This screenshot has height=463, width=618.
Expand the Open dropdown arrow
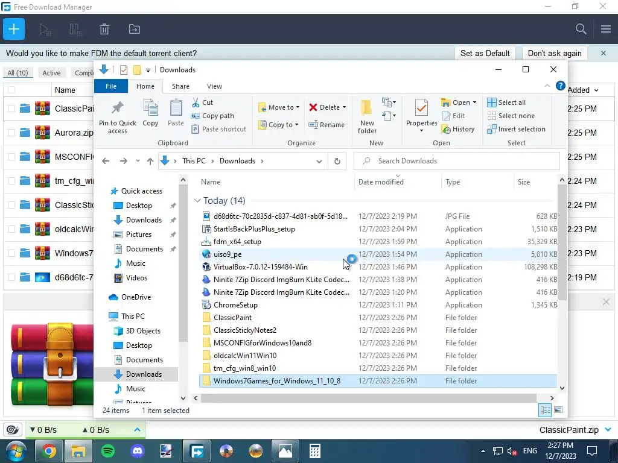[474, 102]
